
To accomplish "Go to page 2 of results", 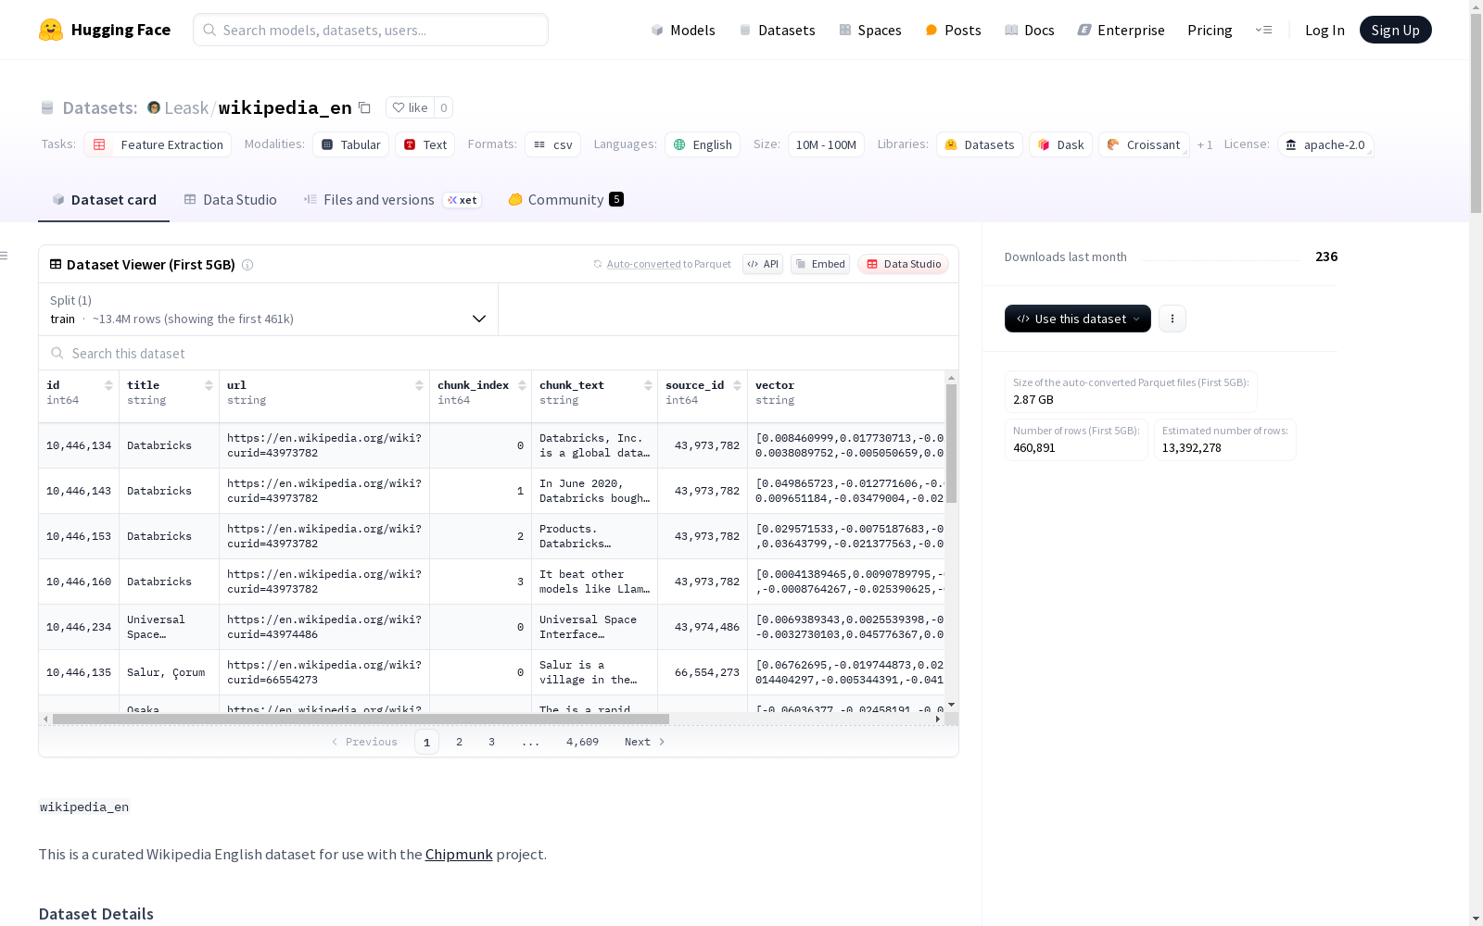I will click(x=459, y=742).
